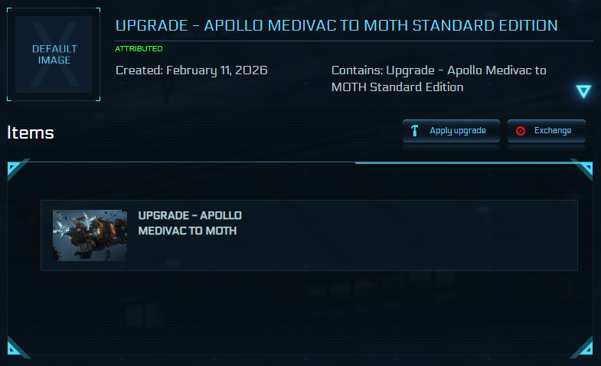Click the Items section heading
This screenshot has width=601, height=366.
(x=31, y=132)
